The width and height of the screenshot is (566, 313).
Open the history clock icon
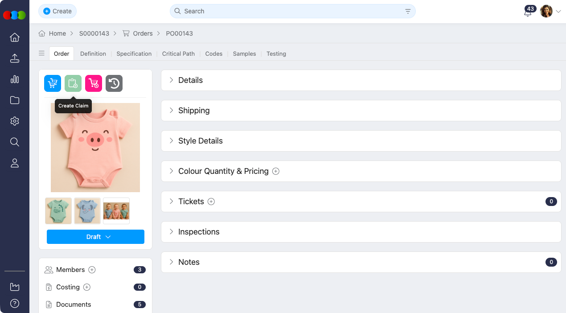[114, 83]
